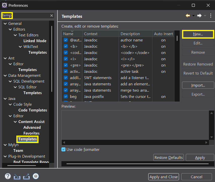215x182 pixels.
Task: Click the Help question mark icon
Action: pos(8,176)
